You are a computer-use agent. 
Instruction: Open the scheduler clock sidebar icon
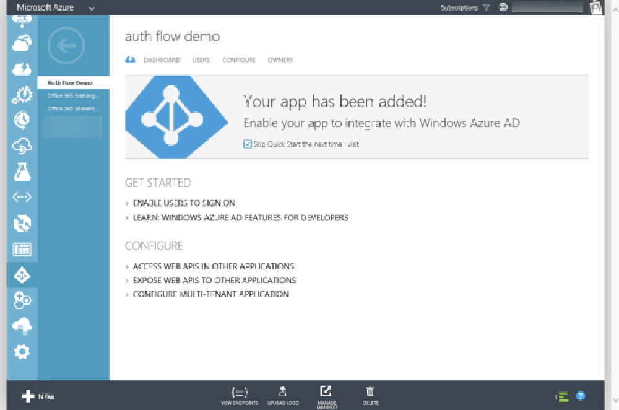22,120
